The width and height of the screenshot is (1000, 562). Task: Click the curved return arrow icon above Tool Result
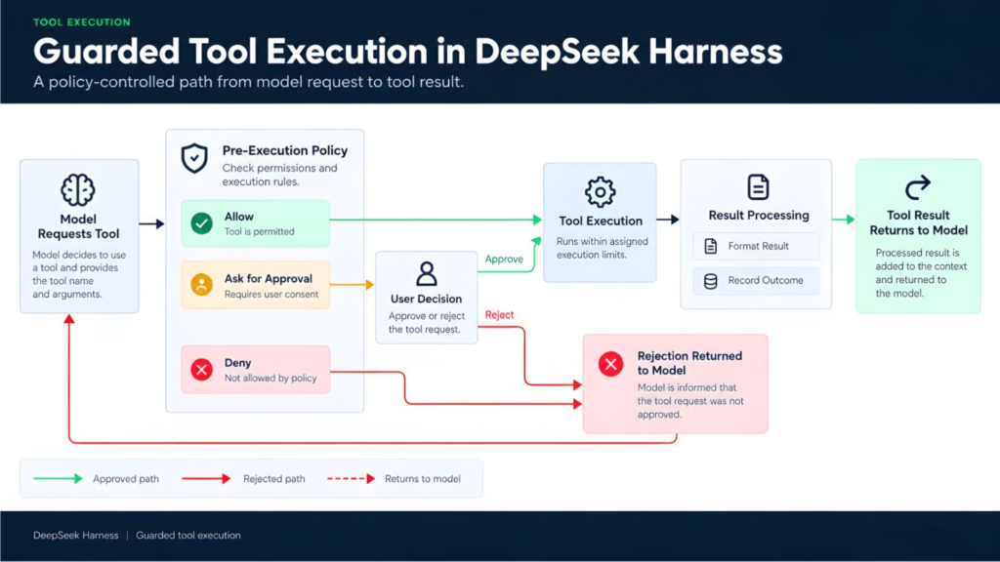(x=918, y=187)
